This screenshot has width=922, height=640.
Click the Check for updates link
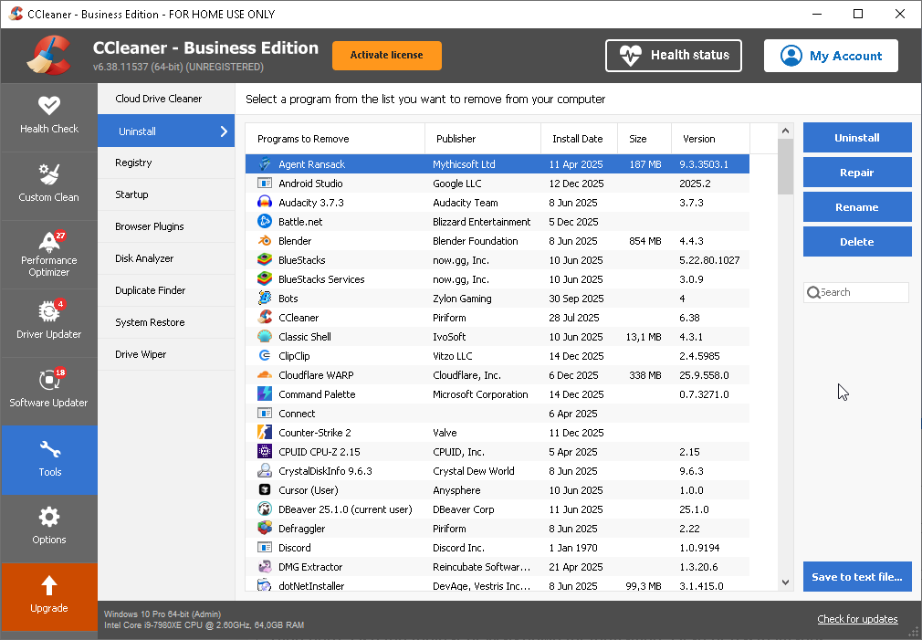point(857,619)
